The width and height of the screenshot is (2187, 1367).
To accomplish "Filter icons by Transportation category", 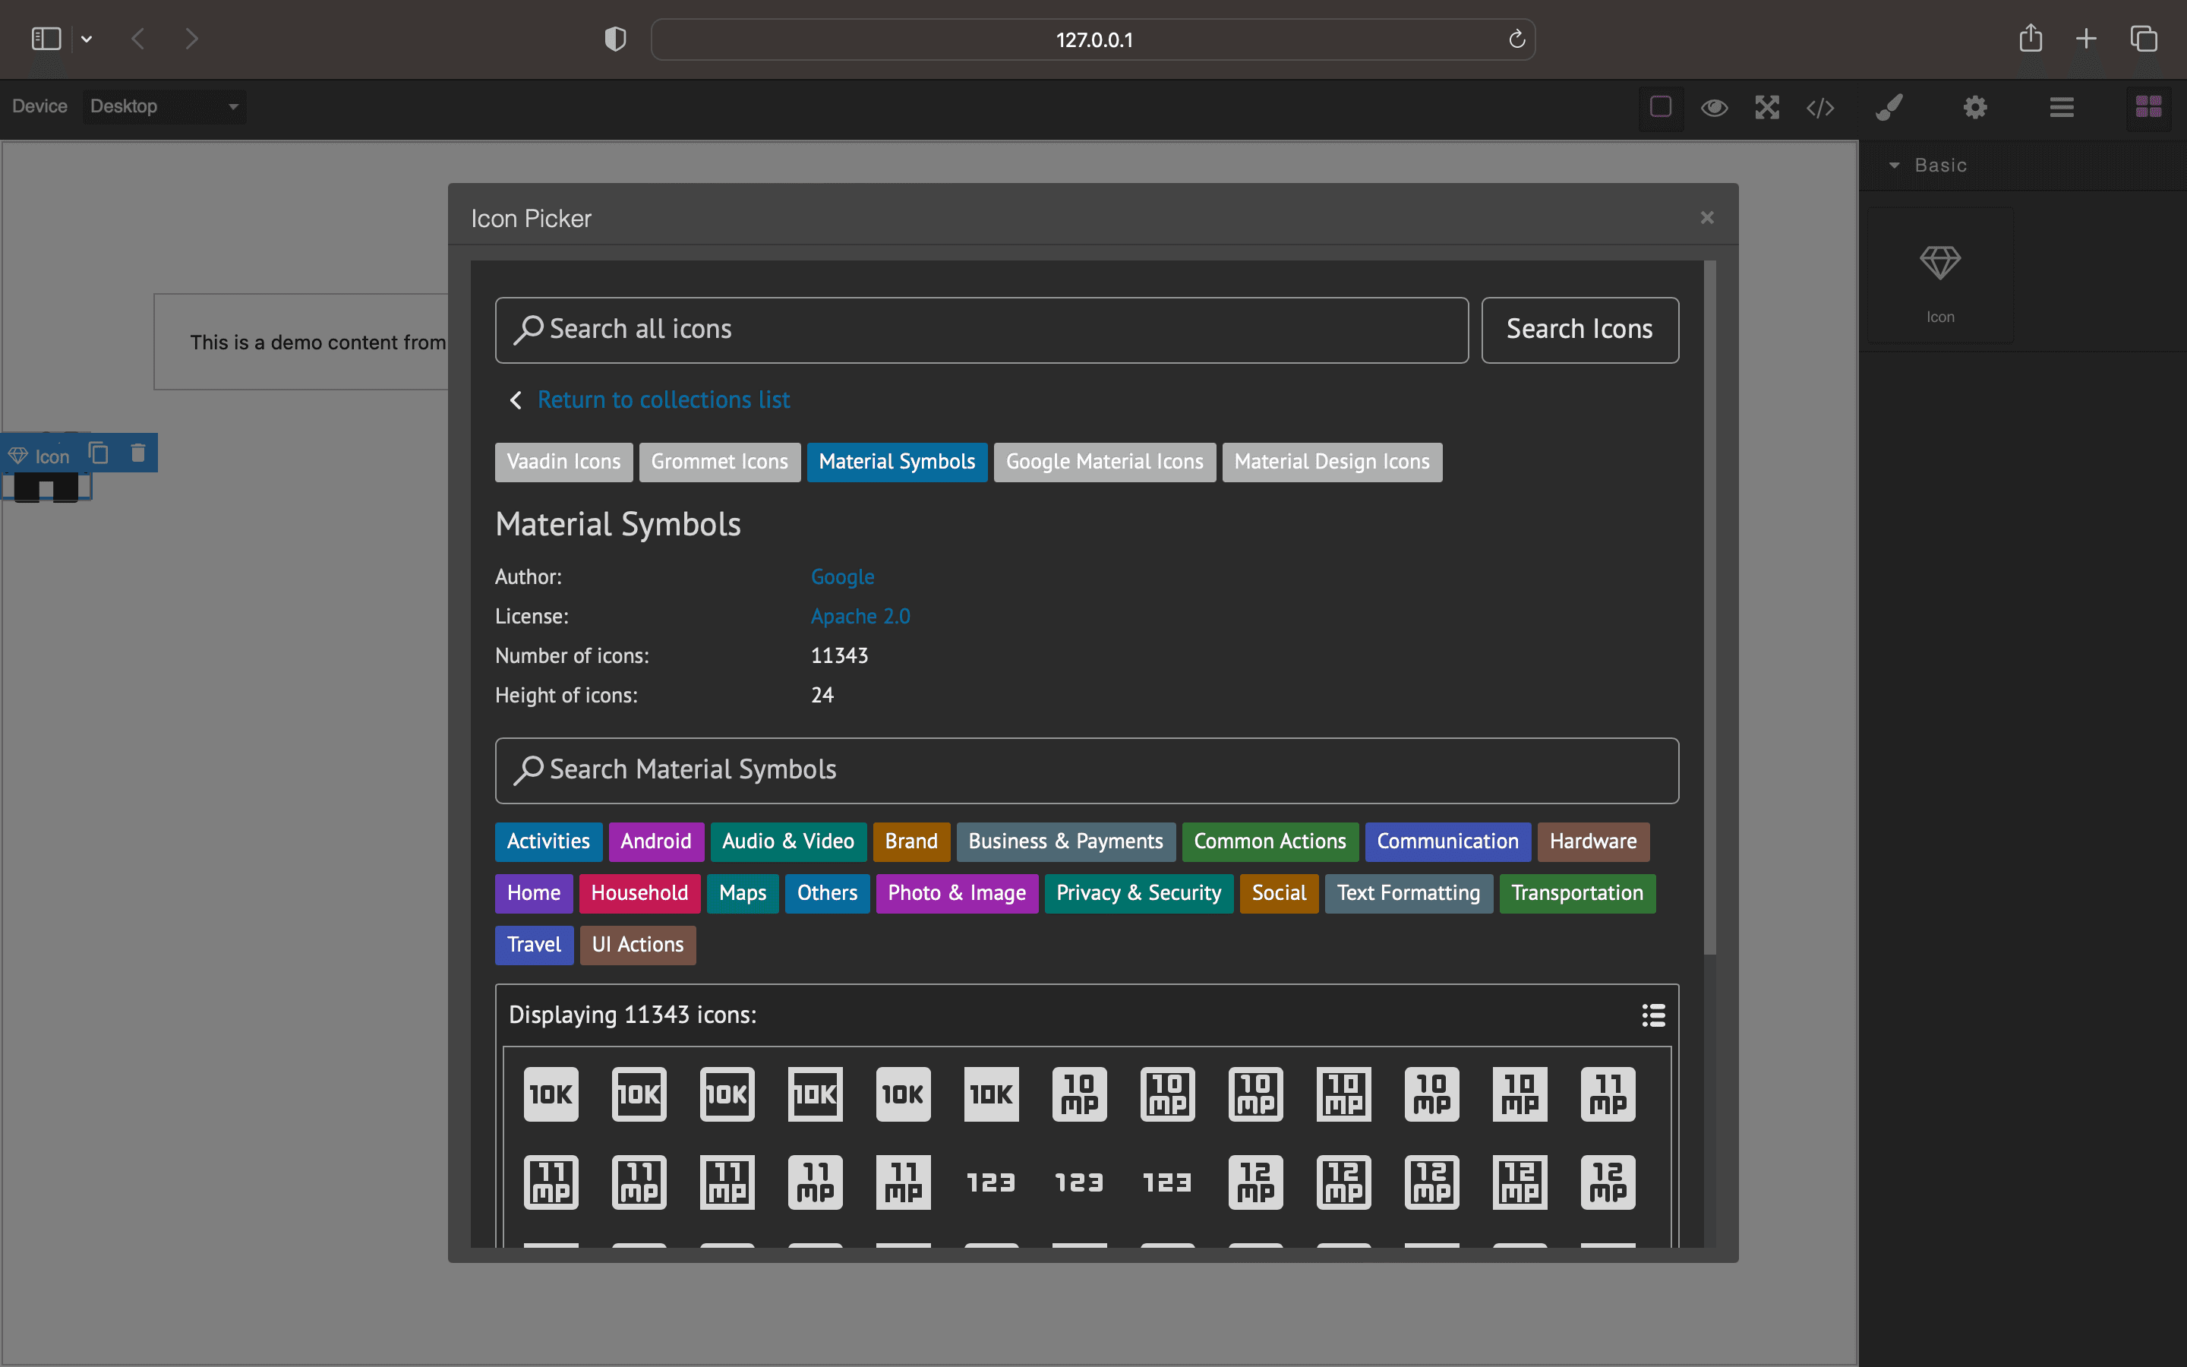I will coord(1577,893).
